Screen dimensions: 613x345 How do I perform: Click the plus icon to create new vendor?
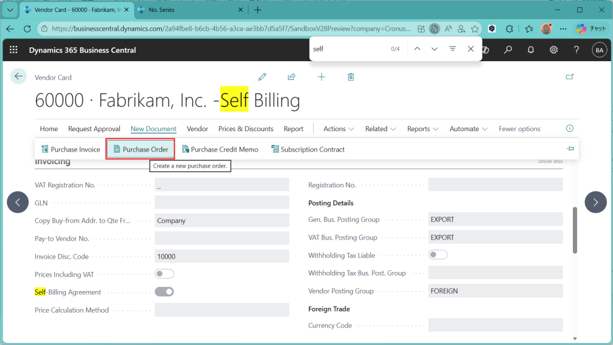pos(321,77)
